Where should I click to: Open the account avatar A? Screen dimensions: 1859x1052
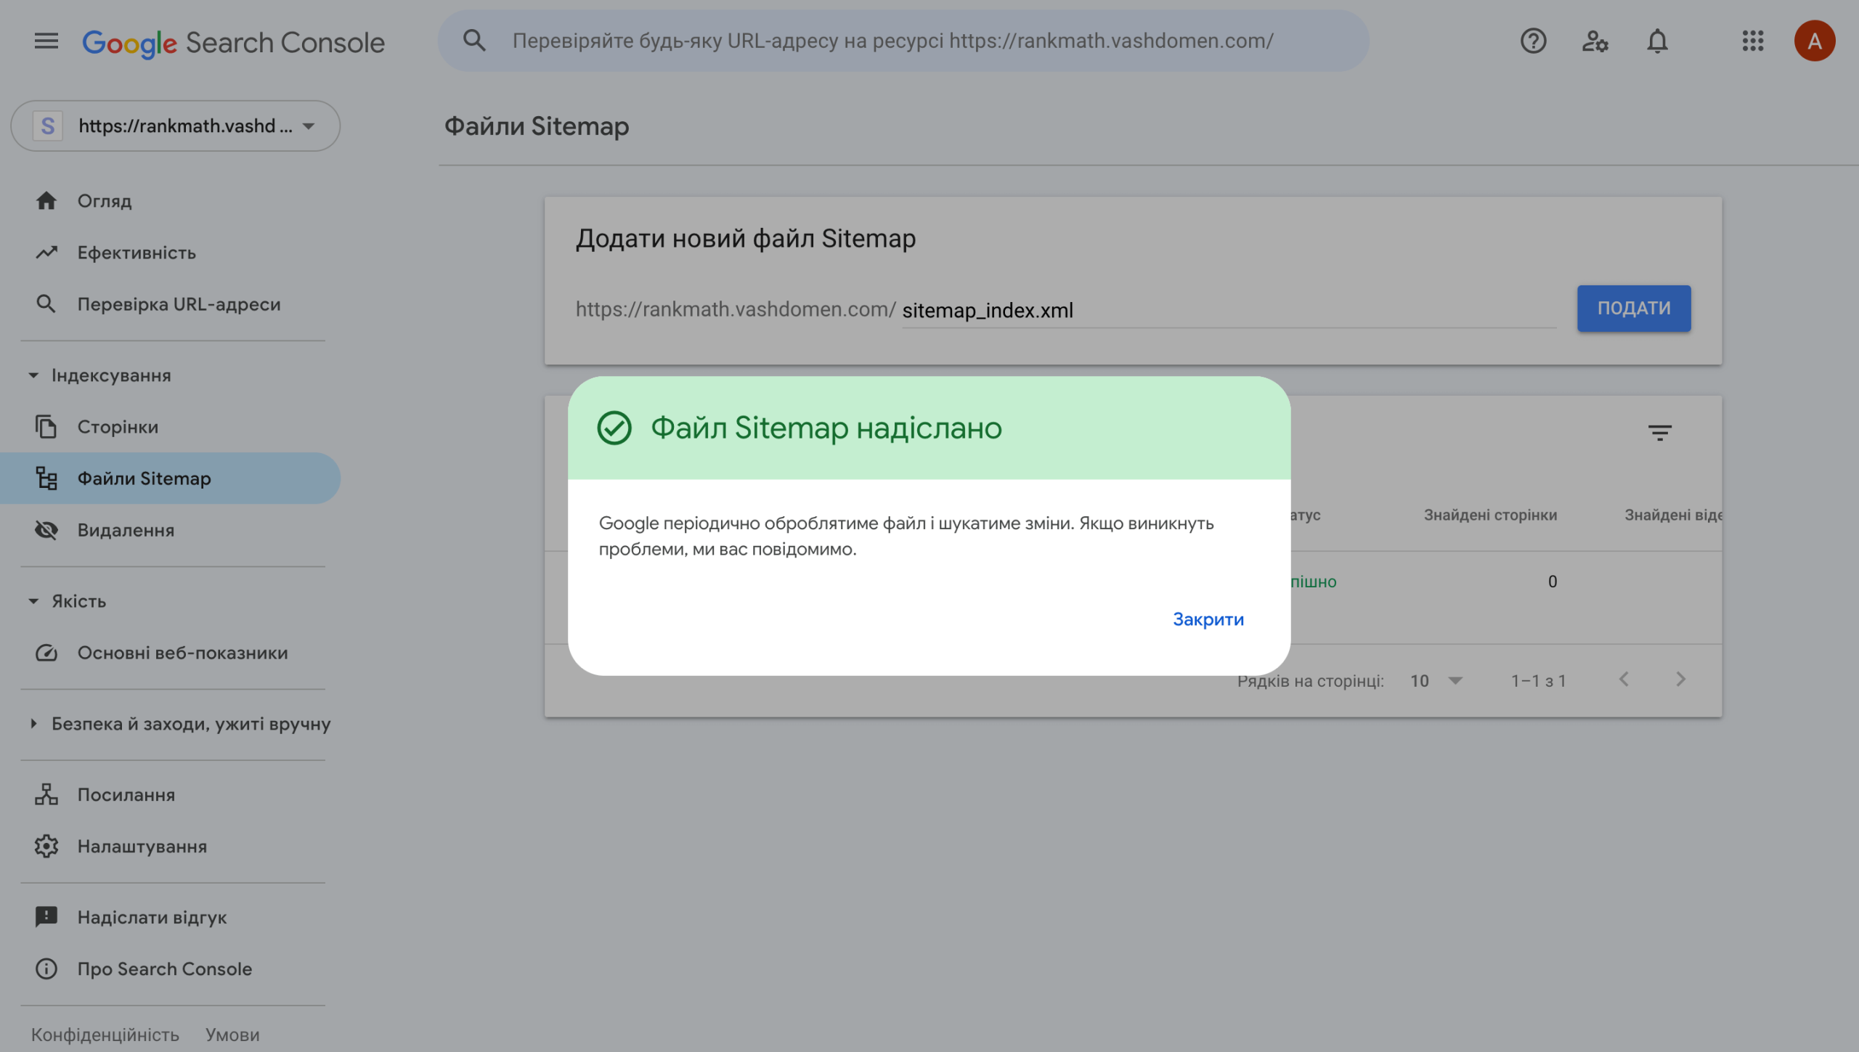point(1814,41)
